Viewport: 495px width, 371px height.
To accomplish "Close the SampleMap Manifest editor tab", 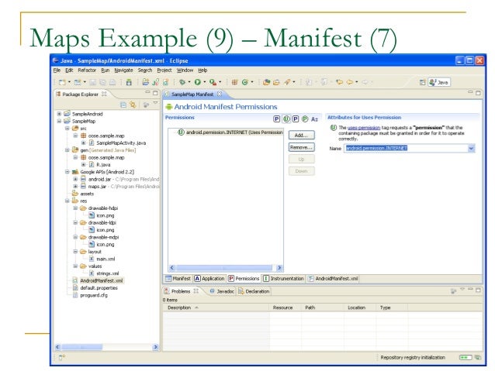I will tap(220, 94).
